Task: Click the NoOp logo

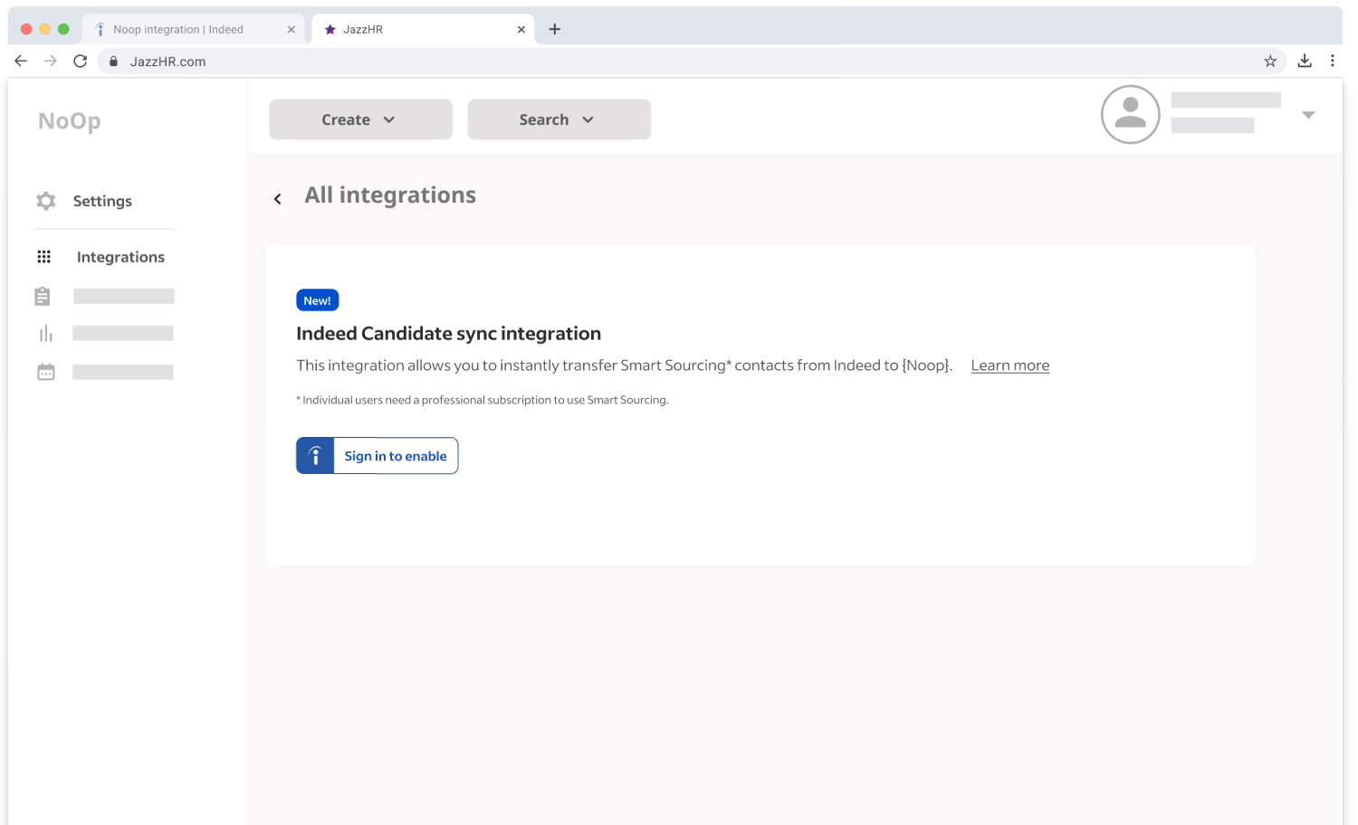Action: pyautogui.click(x=70, y=121)
